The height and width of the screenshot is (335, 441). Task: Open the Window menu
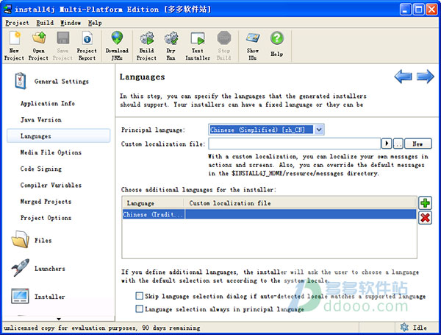click(71, 23)
